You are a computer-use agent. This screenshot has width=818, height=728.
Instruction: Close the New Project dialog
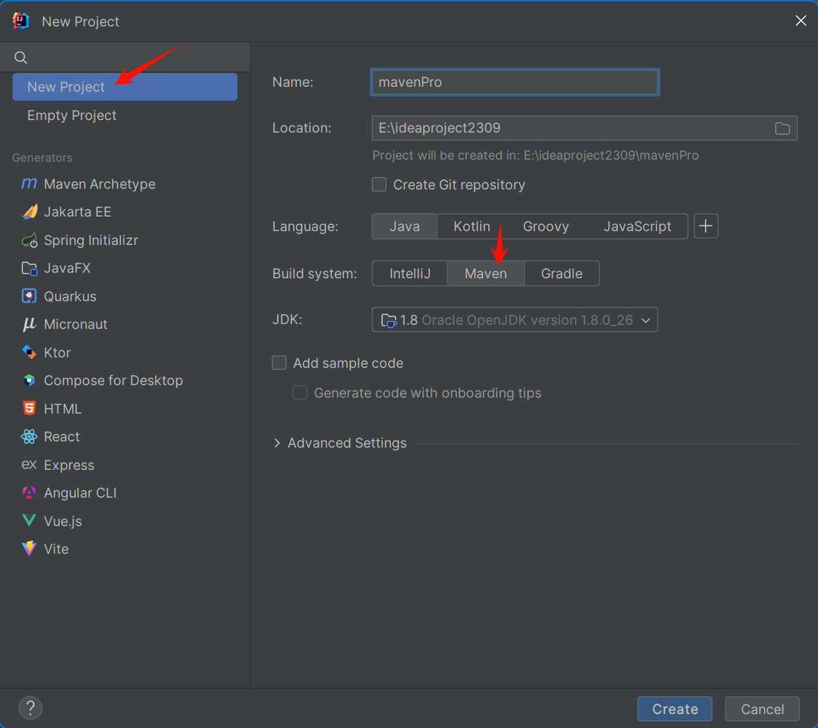(801, 21)
